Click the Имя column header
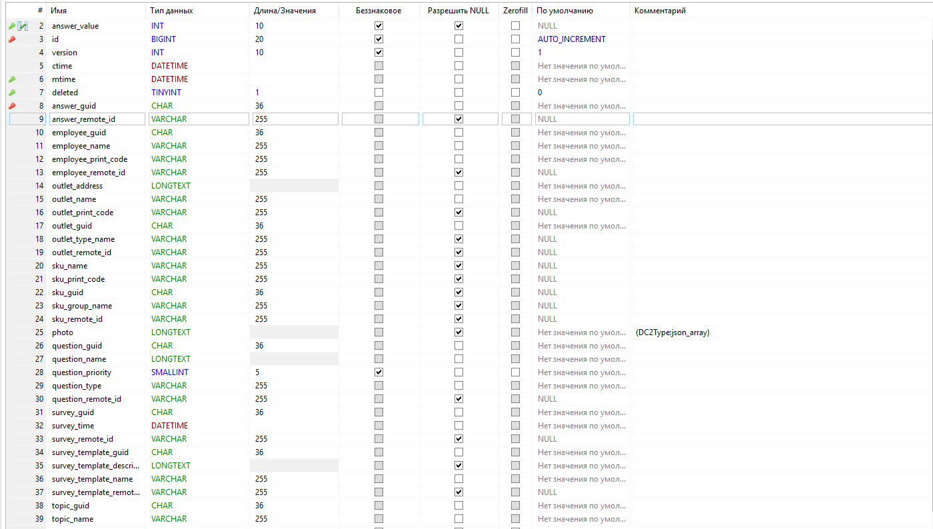The width and height of the screenshot is (933, 529). (x=95, y=11)
